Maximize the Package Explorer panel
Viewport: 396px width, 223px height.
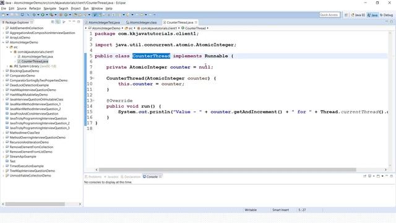[x=79, y=22]
